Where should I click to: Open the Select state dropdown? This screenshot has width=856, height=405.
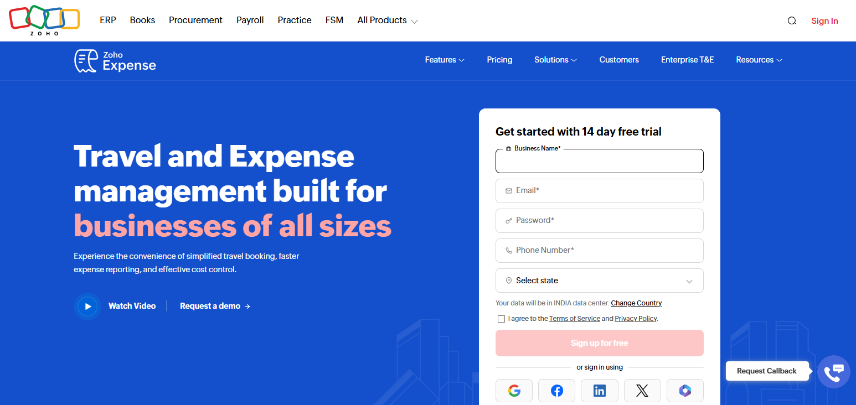(599, 281)
